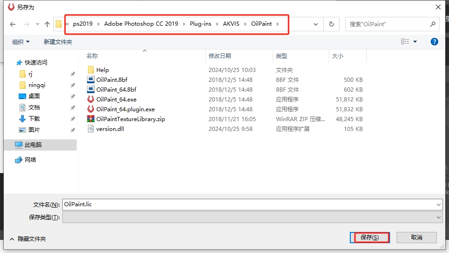
Task: Click the OilPaint.8bf file icon
Action: pyautogui.click(x=91, y=80)
